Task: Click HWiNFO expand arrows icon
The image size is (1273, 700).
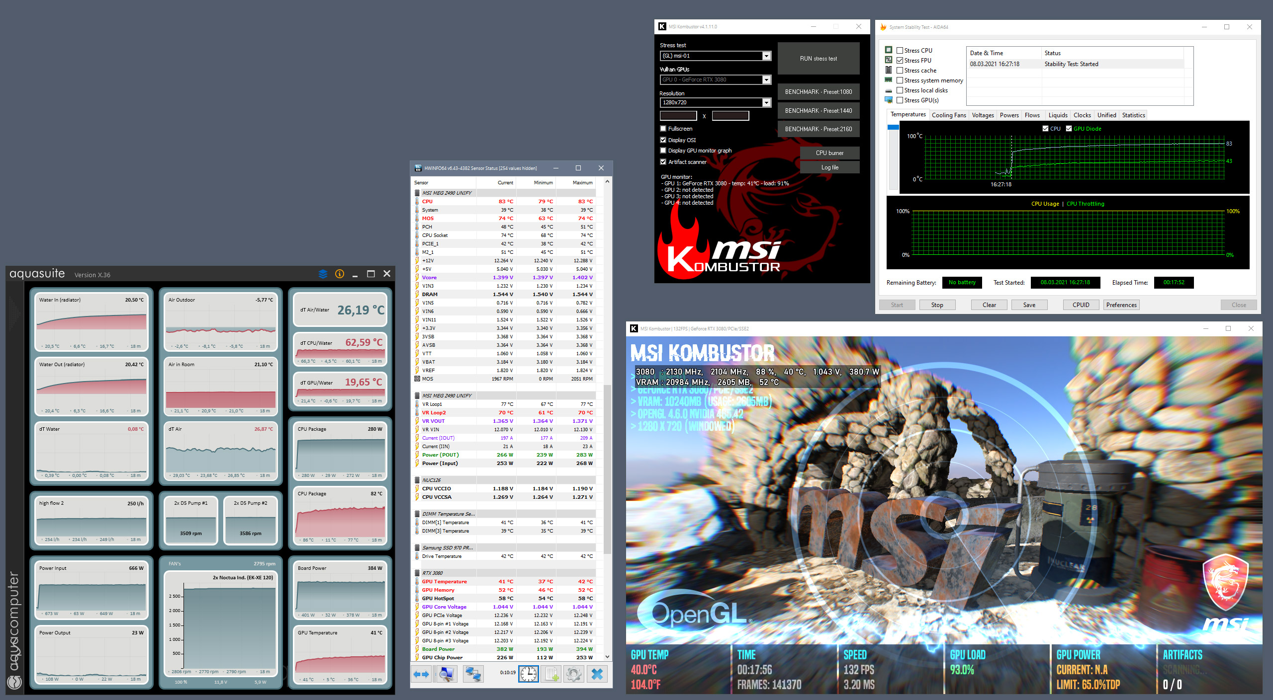Action: (421, 674)
